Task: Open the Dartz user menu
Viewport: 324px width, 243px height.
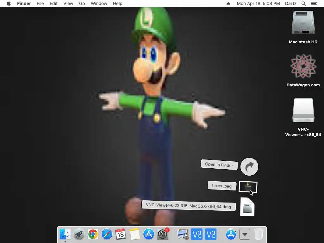Action: pos(291,3)
